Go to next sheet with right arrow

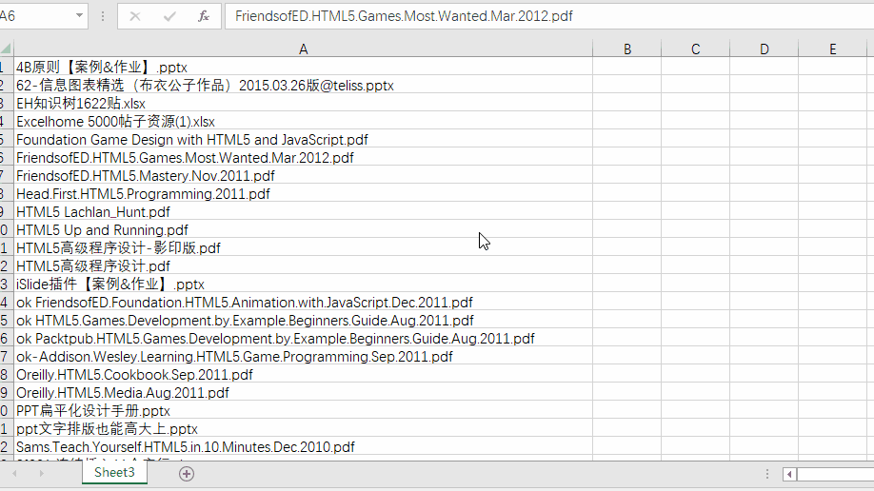coord(41,473)
